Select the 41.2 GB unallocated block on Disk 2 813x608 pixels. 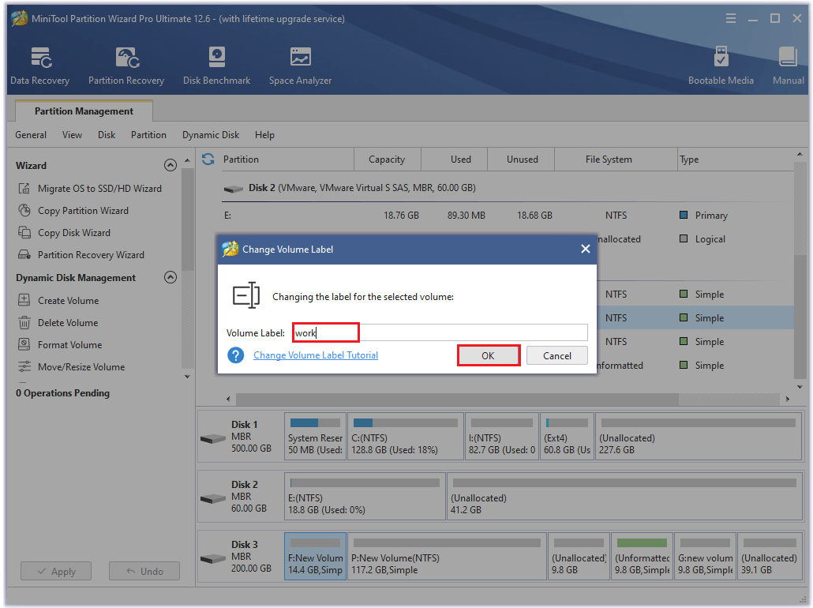[x=625, y=496]
